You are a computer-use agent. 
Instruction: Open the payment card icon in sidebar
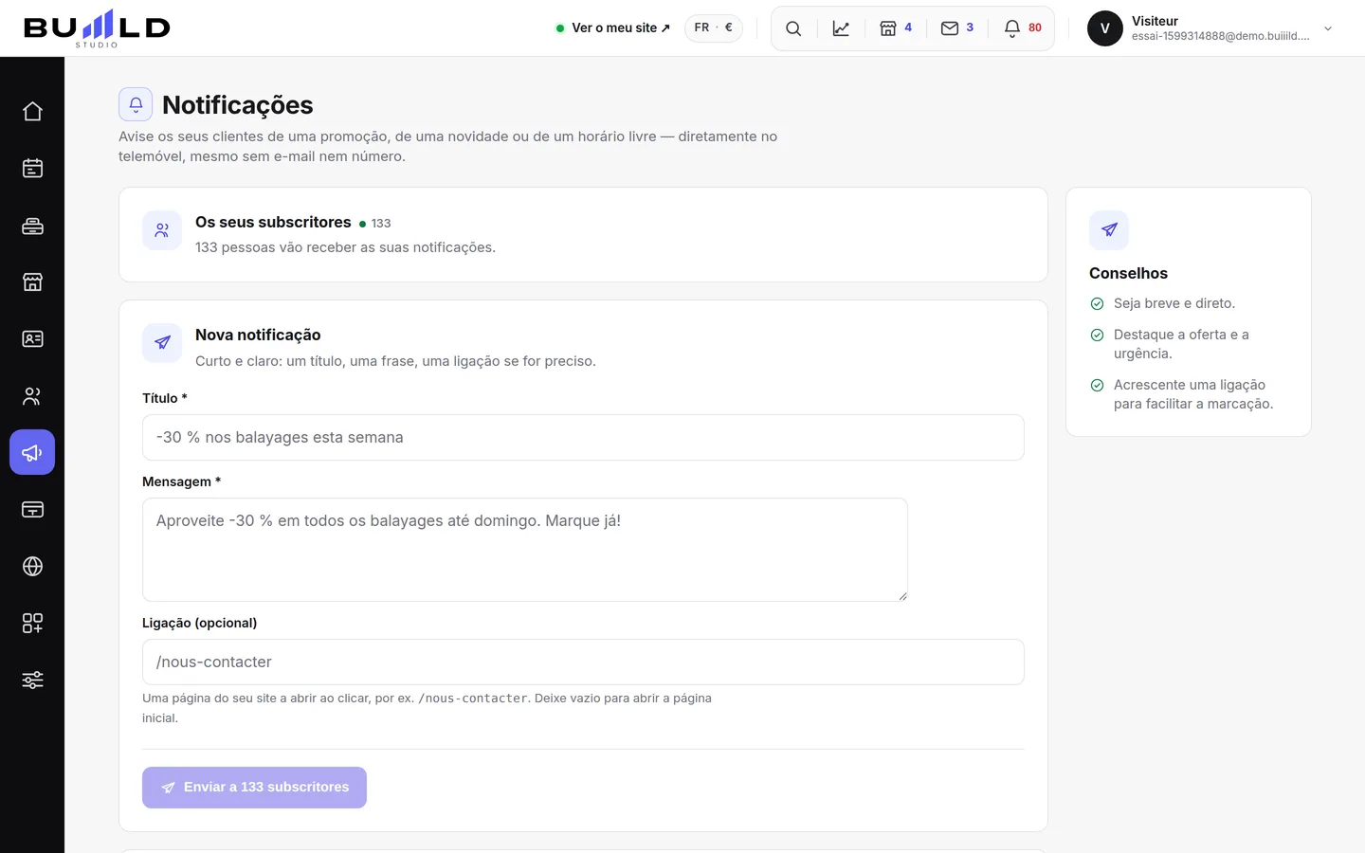(32, 510)
